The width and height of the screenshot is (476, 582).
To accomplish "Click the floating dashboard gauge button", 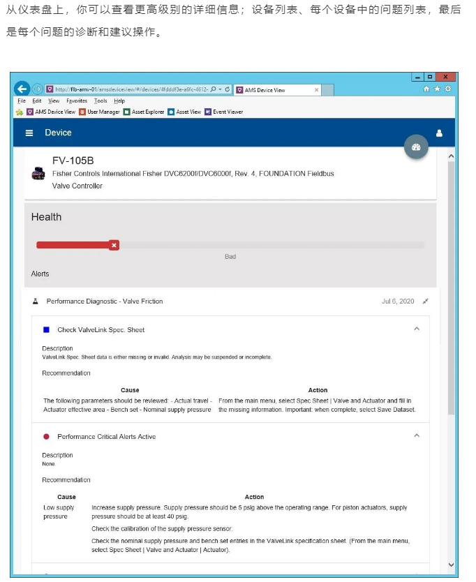I will [x=416, y=147].
